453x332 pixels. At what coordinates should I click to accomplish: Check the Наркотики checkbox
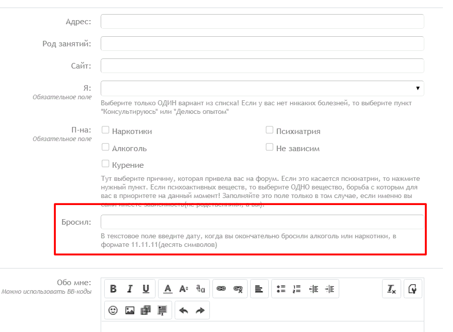(106, 130)
